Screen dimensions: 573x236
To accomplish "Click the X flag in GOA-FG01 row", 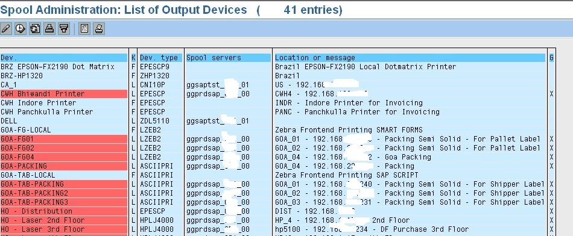I will point(551,139).
